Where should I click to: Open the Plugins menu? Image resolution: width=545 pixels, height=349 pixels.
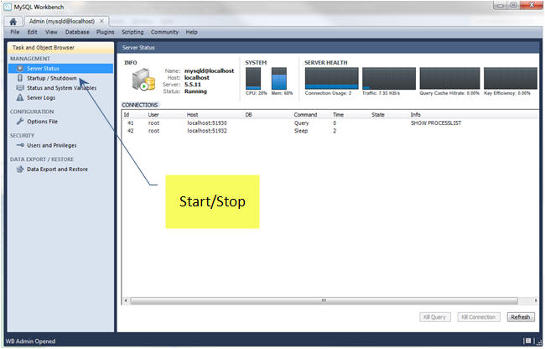(106, 32)
